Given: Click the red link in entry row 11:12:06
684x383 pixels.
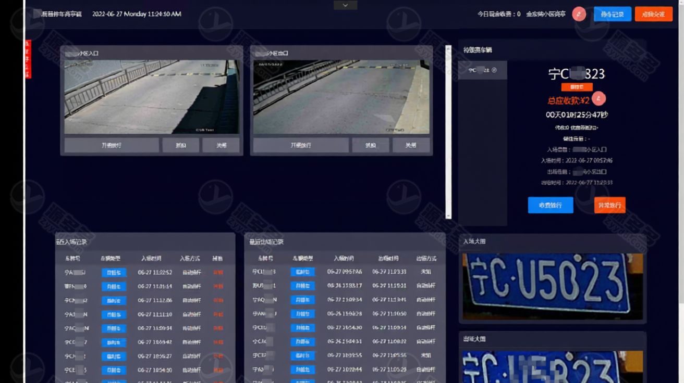Looking at the screenshot, I should (x=218, y=300).
